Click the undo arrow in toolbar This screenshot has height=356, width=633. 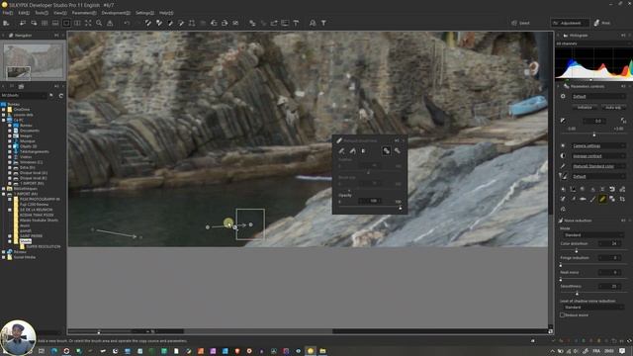pos(127,23)
